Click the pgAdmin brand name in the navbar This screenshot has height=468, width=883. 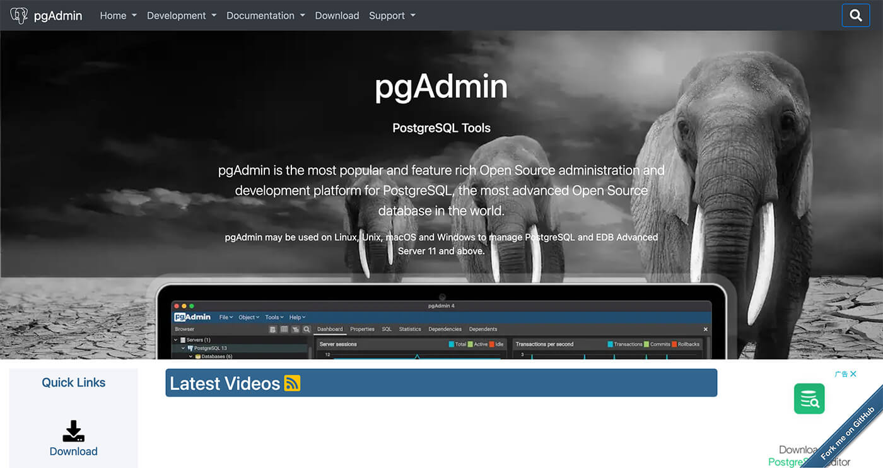pos(58,16)
